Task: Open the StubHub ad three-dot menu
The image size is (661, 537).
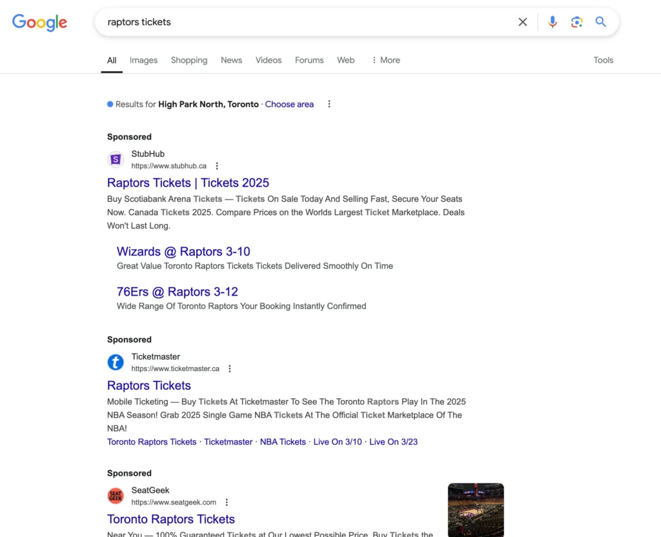Action: pyautogui.click(x=217, y=166)
